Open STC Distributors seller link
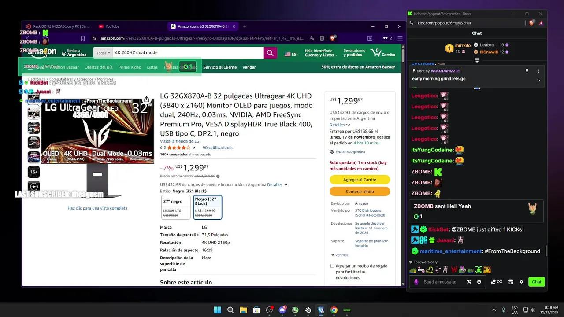The height and width of the screenshot is (317, 564). 370,213
